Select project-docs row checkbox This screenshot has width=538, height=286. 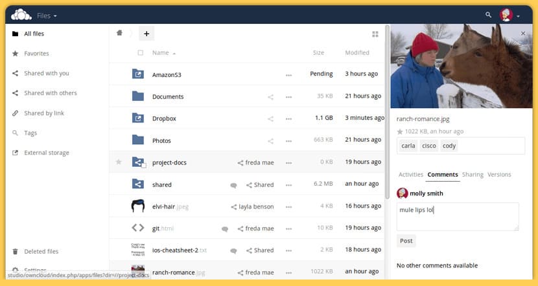click(x=144, y=166)
